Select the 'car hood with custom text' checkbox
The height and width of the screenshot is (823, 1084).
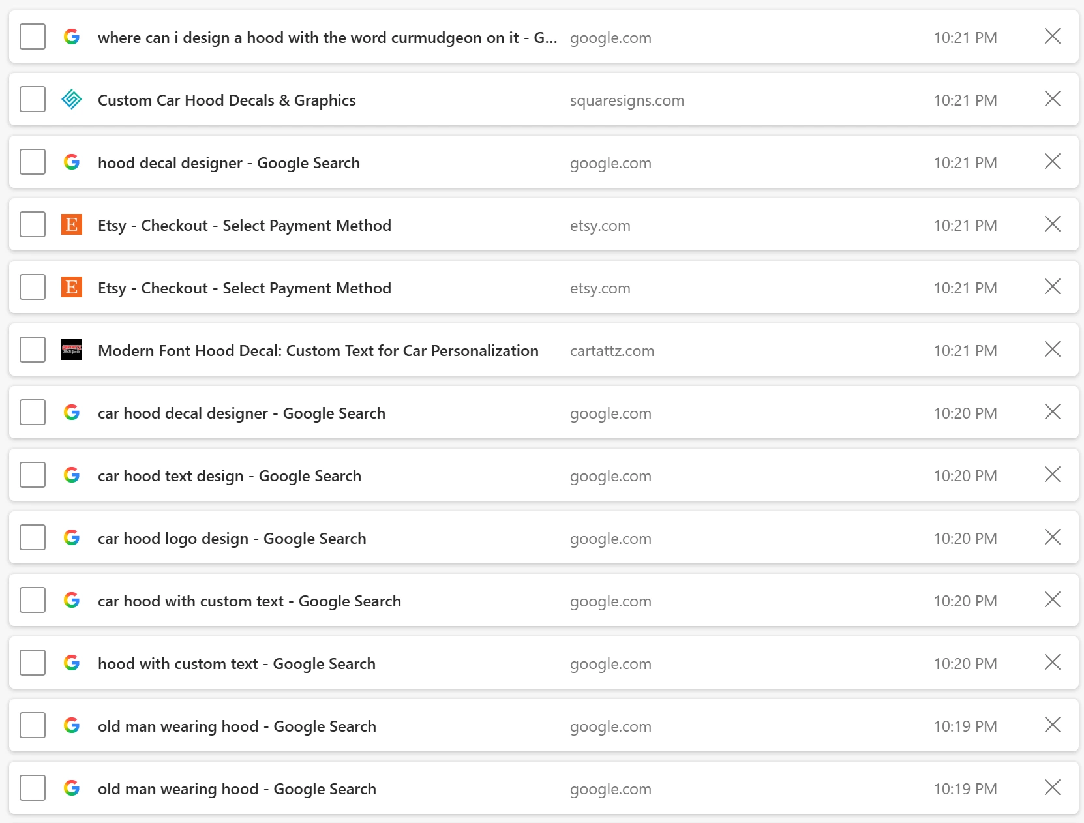coord(33,601)
